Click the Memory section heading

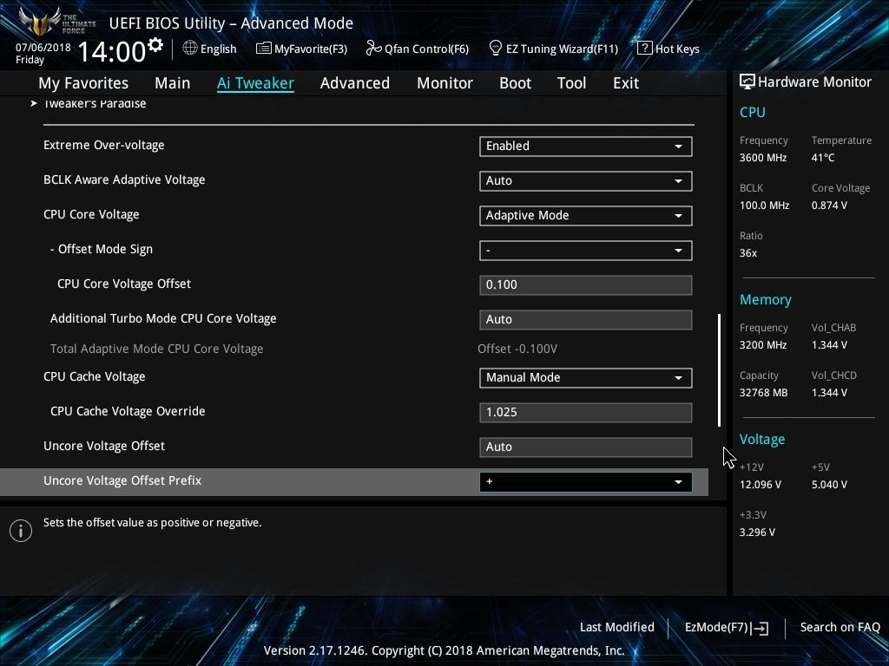click(765, 300)
